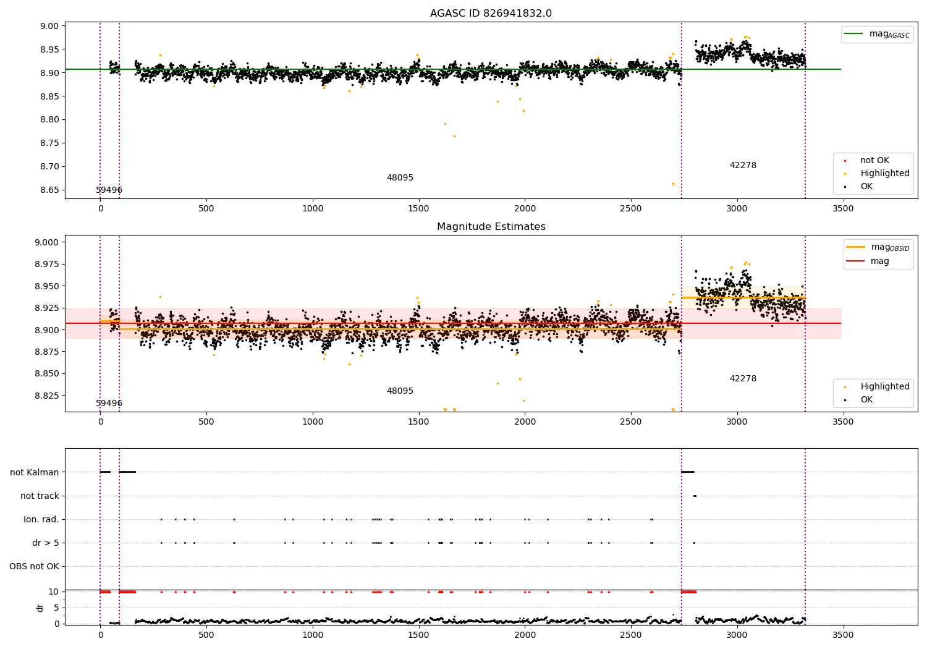This screenshot has width=927, height=649.
Task: Click the "8.825" y-axis tick label
Action: point(48,396)
